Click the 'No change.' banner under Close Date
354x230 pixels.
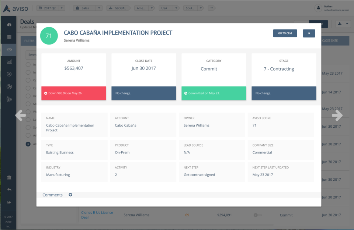(x=144, y=93)
